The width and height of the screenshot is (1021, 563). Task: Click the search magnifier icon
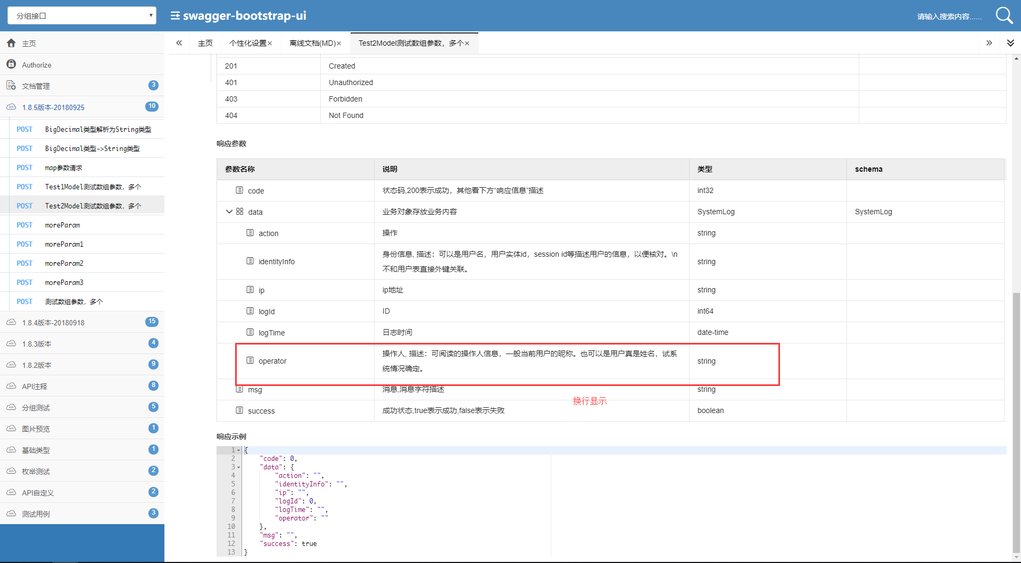point(1003,15)
